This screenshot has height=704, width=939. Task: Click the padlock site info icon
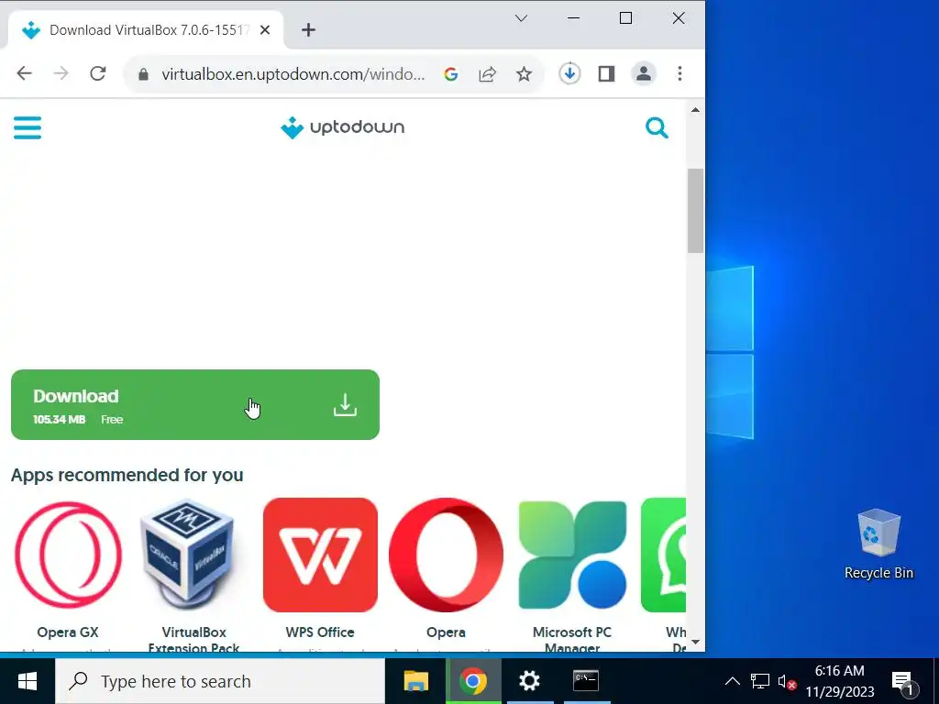point(143,74)
